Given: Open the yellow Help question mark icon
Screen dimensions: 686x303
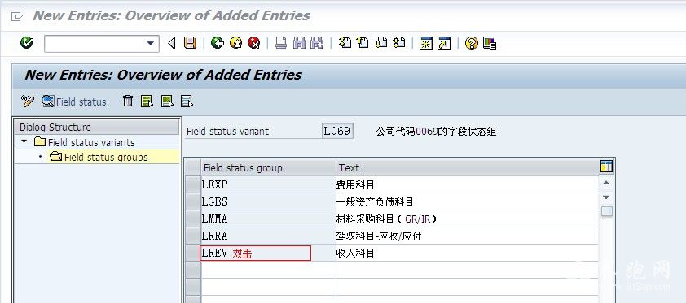Looking at the screenshot, I should pyautogui.click(x=471, y=43).
